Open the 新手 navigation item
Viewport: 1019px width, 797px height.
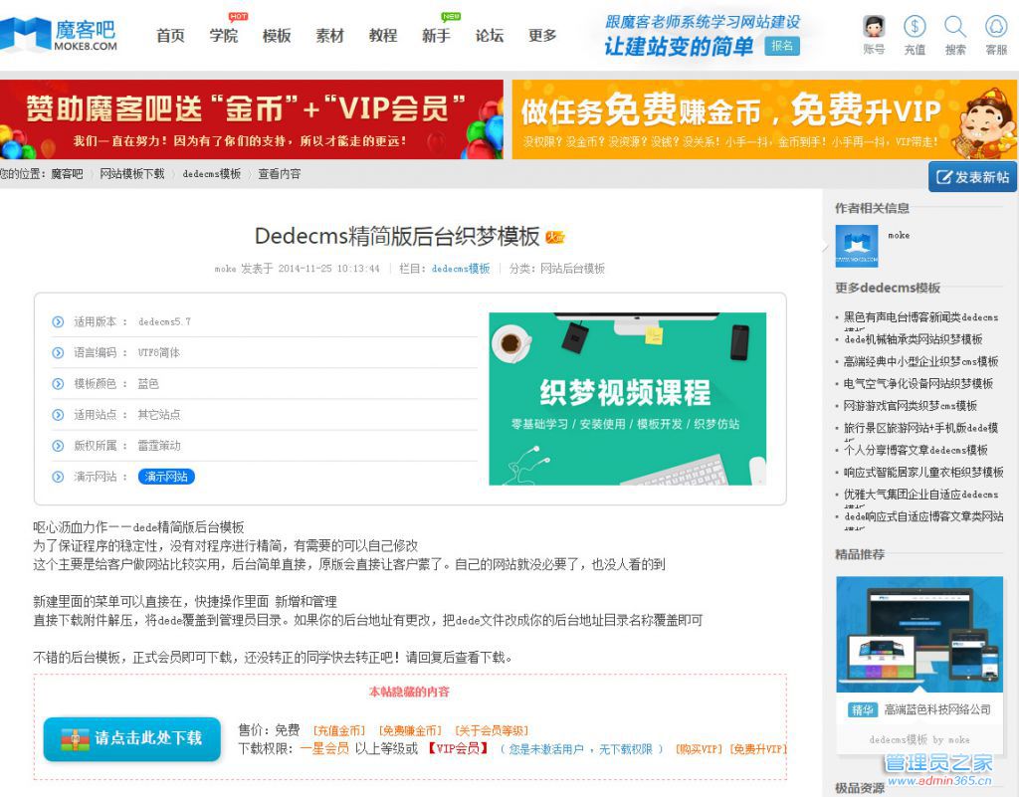click(x=436, y=36)
